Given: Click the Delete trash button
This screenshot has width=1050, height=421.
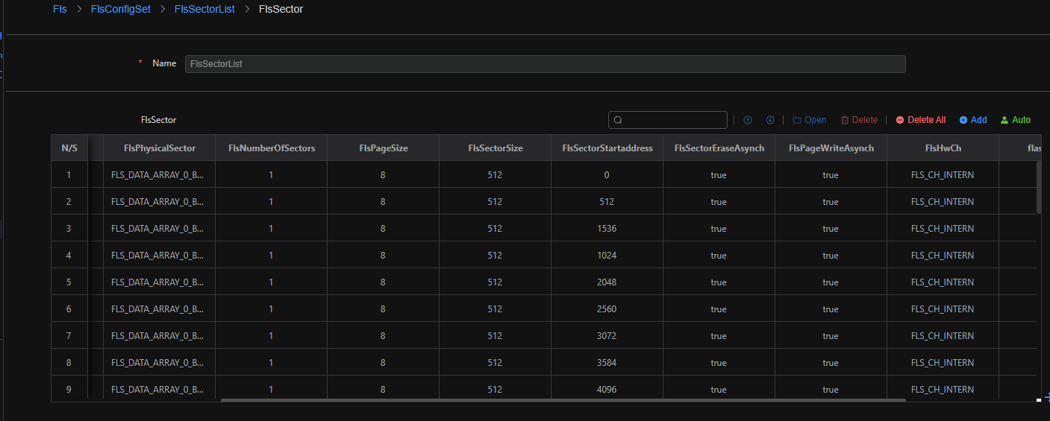Looking at the screenshot, I should pyautogui.click(x=859, y=120).
